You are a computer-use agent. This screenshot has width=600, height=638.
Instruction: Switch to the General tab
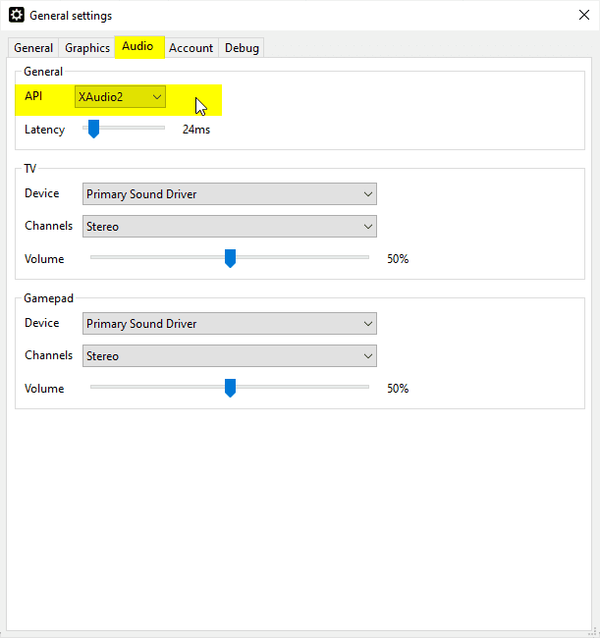[33, 48]
